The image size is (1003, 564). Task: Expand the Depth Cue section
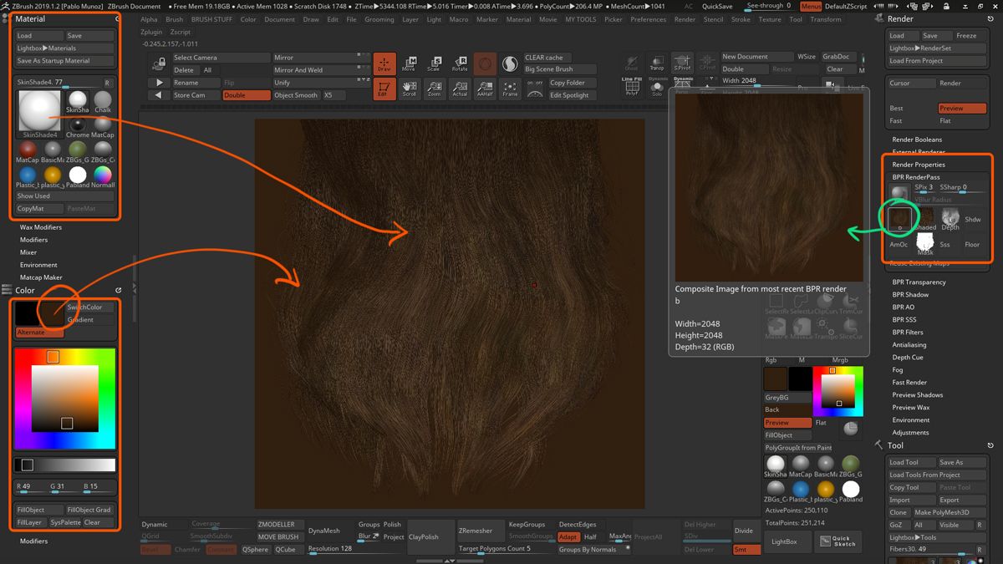(908, 358)
